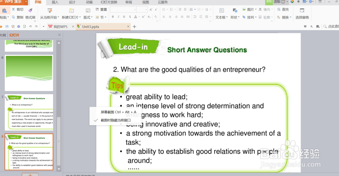Open the WPS 演示 application menu arrow
The width and height of the screenshot is (339, 176).
tap(26, 2)
